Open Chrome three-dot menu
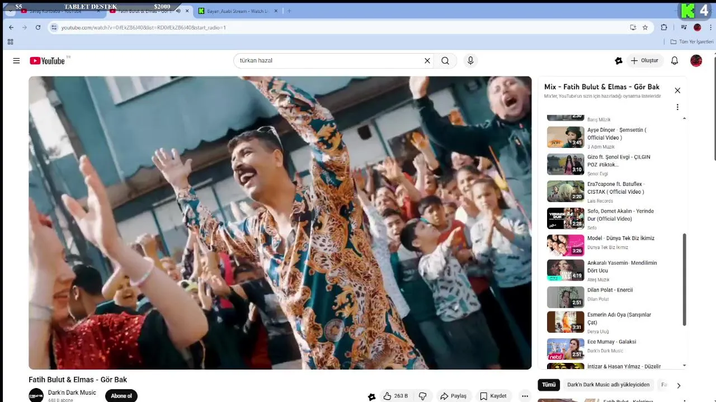Viewport: 716px width, 402px height. pos(711,27)
